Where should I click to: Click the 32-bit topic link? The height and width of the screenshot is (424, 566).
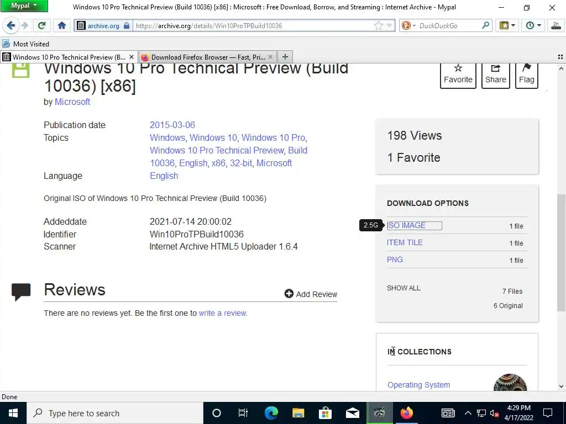pos(241,163)
